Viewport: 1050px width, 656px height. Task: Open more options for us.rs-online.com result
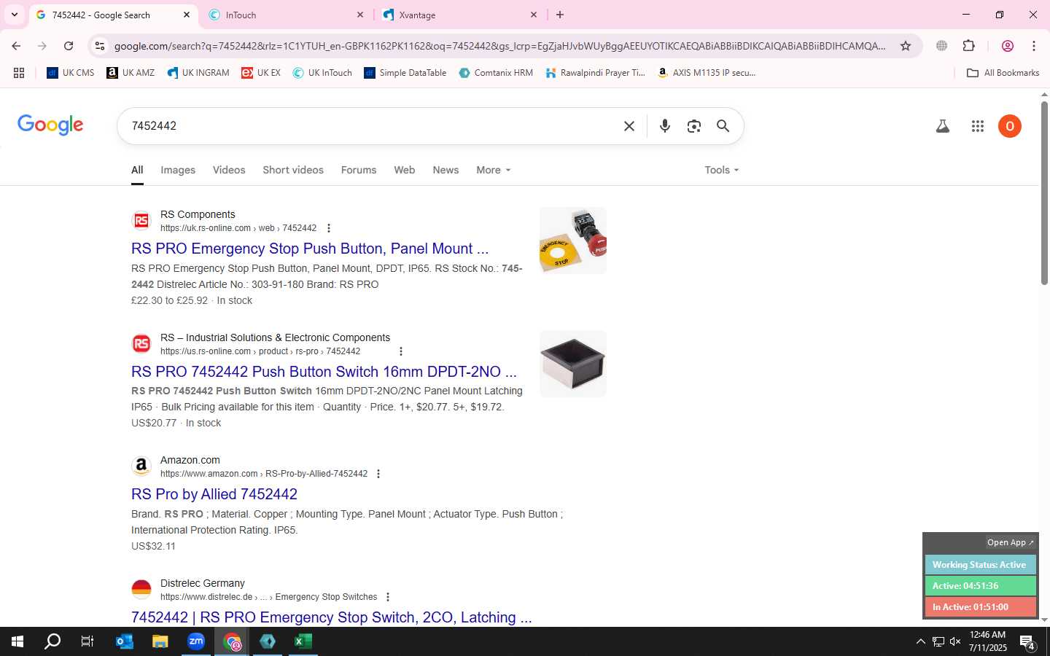click(400, 351)
